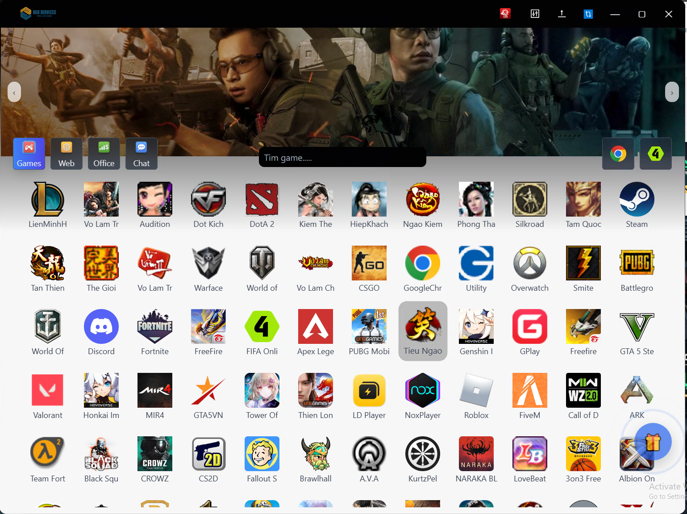The height and width of the screenshot is (514, 687).
Task: Click the Tìm game search field
Action: (342, 158)
